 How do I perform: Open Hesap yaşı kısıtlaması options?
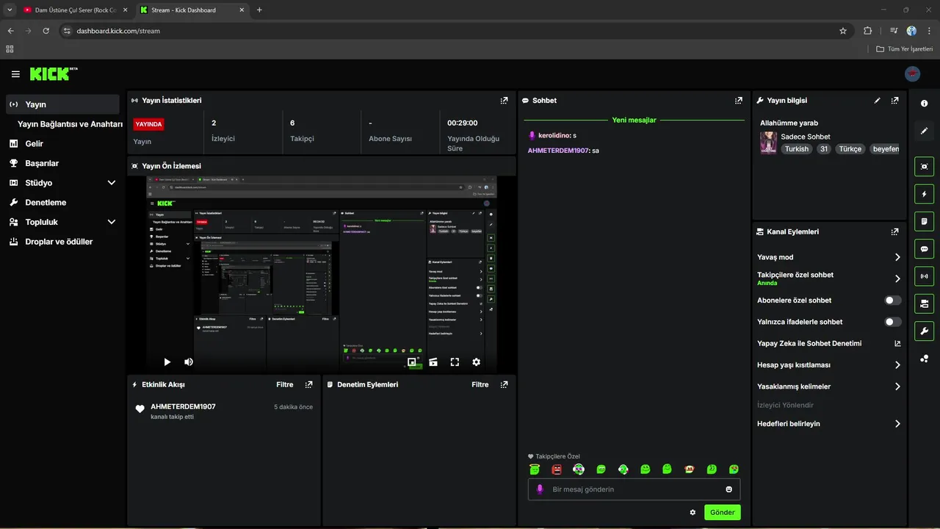tap(828, 364)
